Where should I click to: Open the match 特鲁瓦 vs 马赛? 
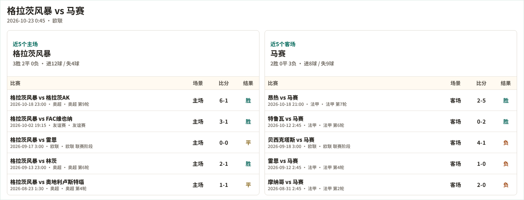tap(286, 119)
